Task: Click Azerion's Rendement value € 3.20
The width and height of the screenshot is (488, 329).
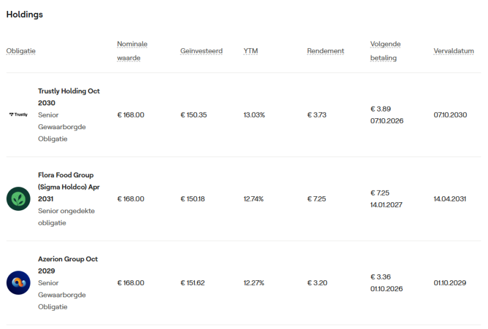Action: click(x=317, y=283)
